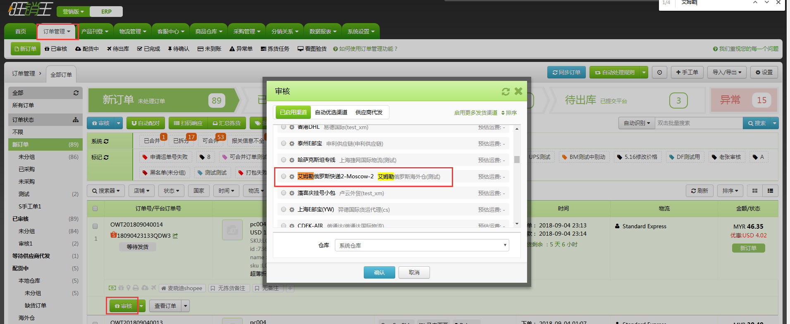Cancel the dialog with 取消 button
790x324 pixels.
click(414, 272)
